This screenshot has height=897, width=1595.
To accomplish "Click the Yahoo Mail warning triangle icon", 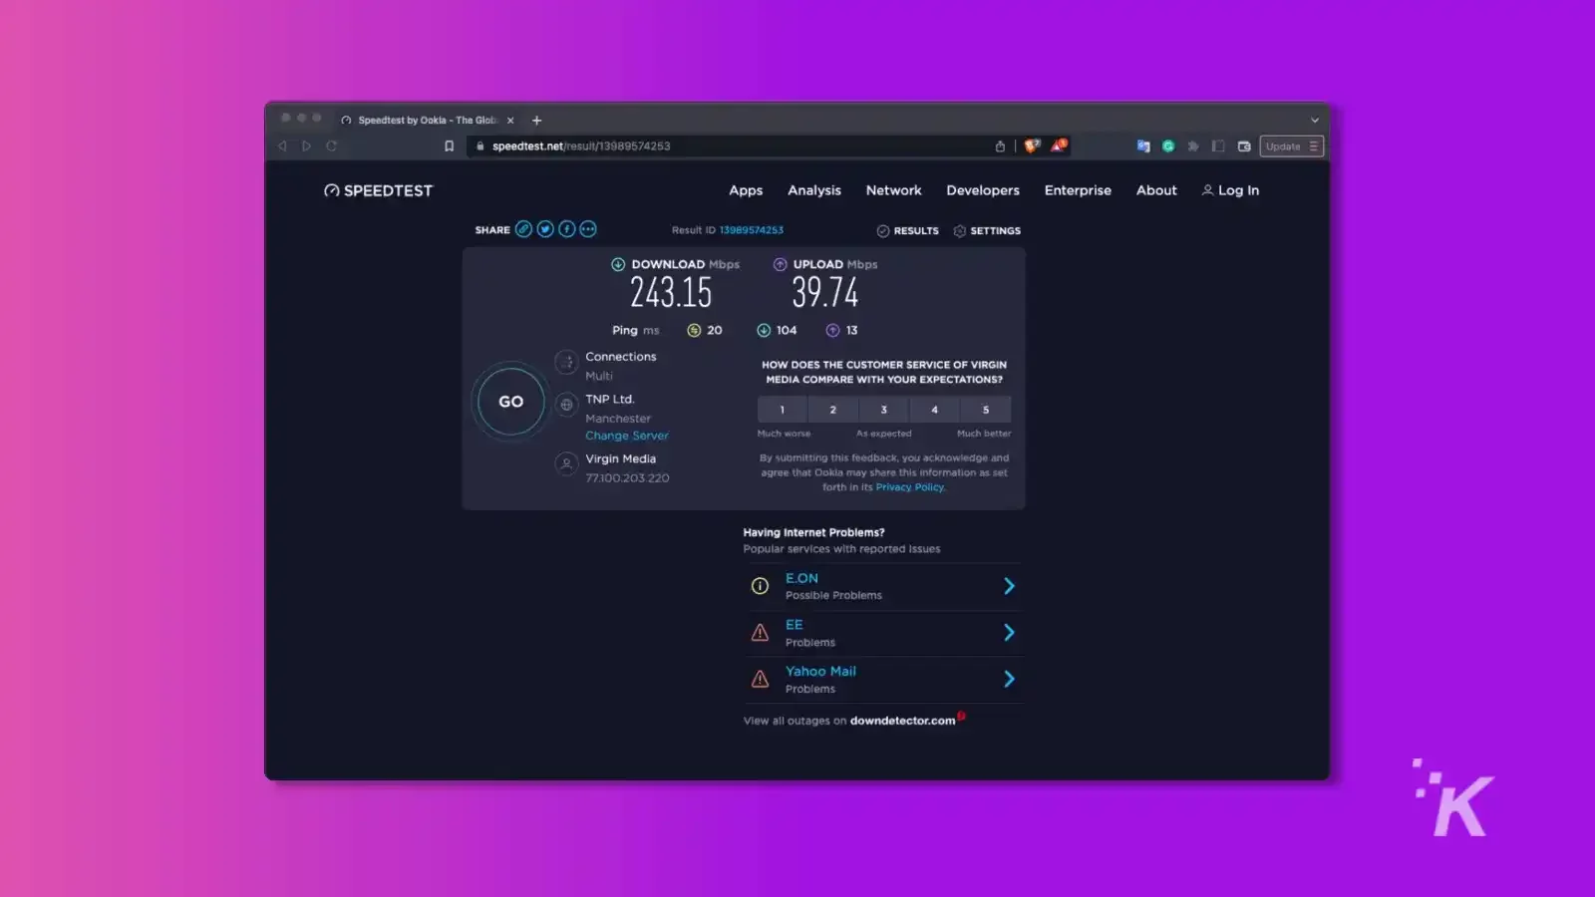I will (x=760, y=680).
